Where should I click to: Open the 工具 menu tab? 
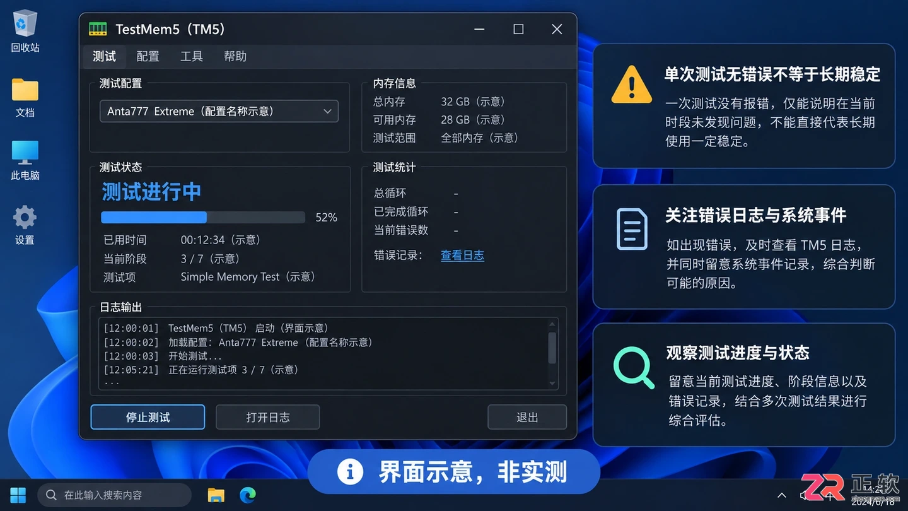192,56
